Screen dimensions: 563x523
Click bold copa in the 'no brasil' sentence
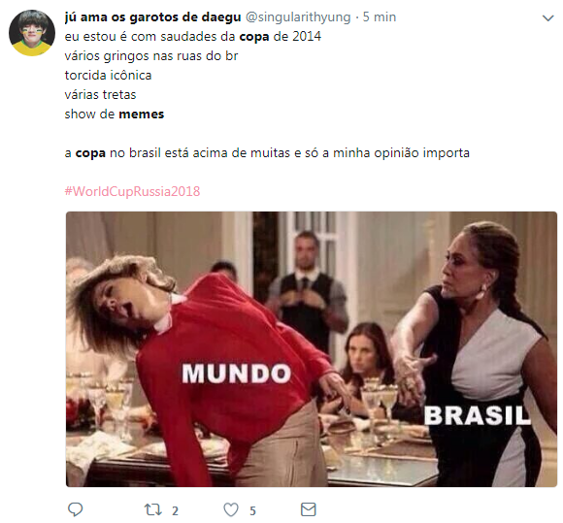tap(90, 153)
